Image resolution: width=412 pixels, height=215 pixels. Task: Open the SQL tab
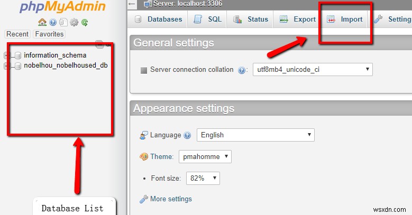[207, 19]
